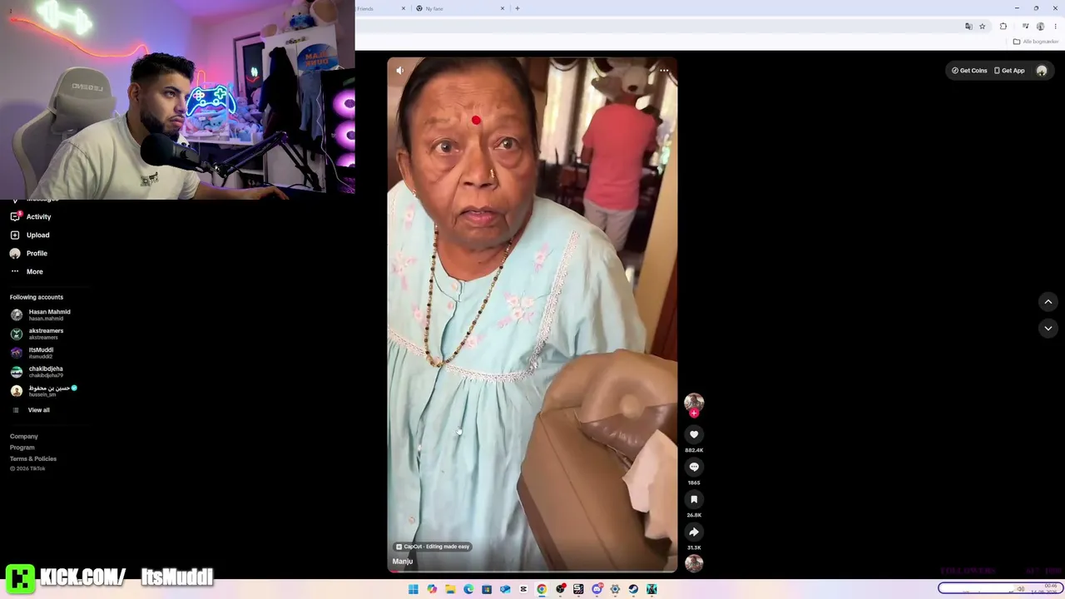1065x599 pixels.
Task: Switch to Google Chrome in the taskbar
Action: 542,589
